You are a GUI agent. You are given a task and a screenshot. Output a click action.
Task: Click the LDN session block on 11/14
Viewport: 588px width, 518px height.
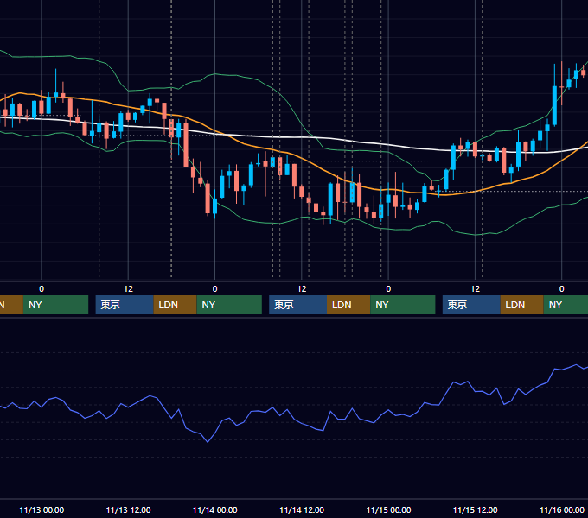(348, 305)
